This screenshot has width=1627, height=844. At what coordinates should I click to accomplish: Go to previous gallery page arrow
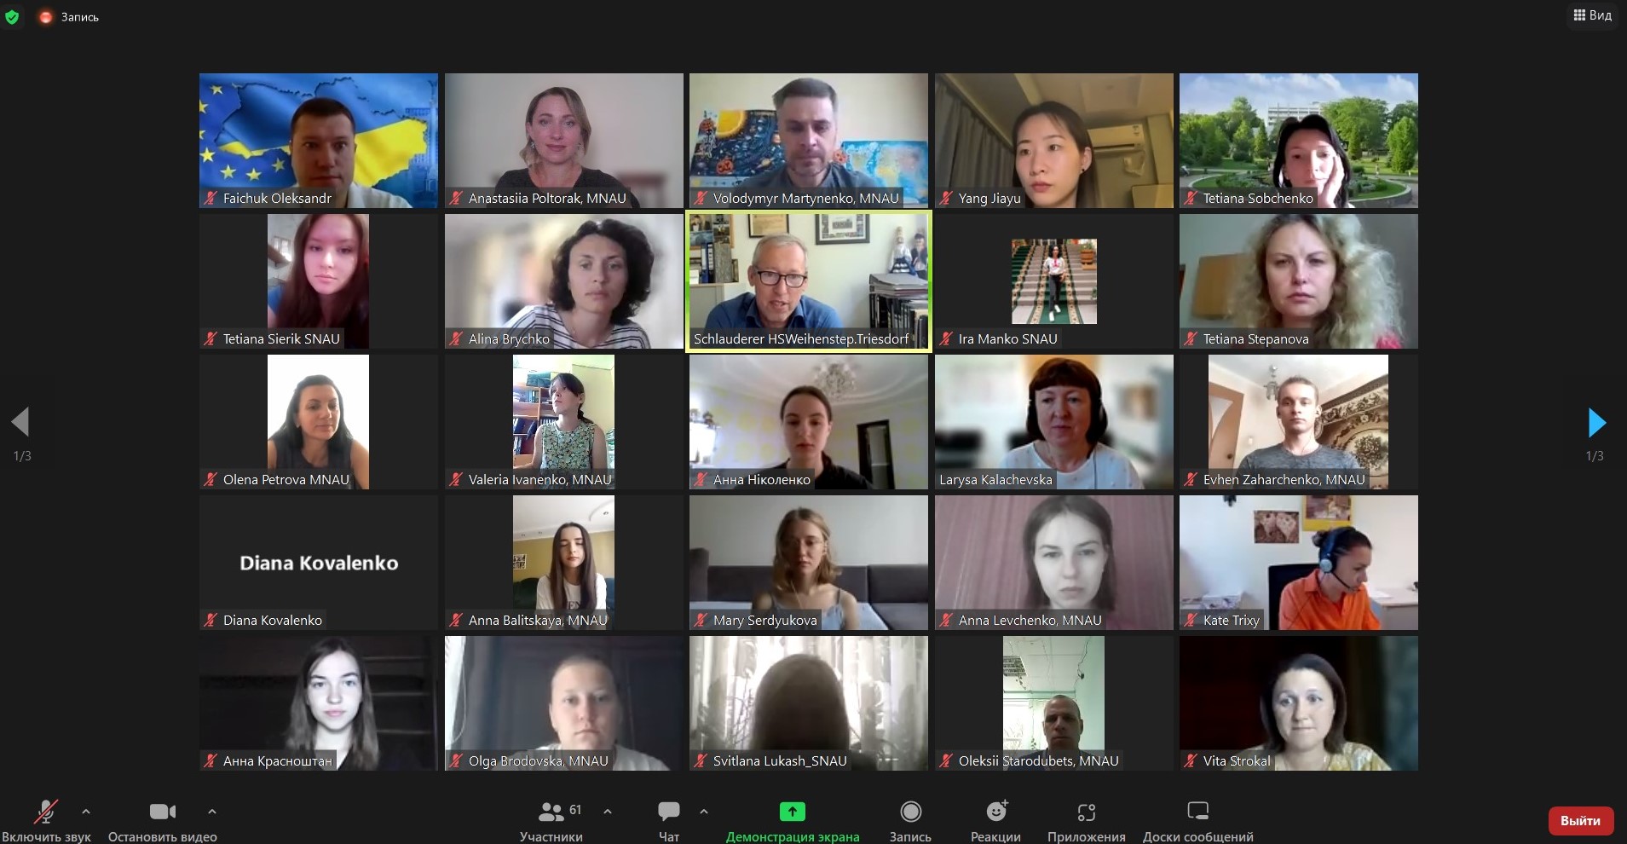click(x=20, y=422)
